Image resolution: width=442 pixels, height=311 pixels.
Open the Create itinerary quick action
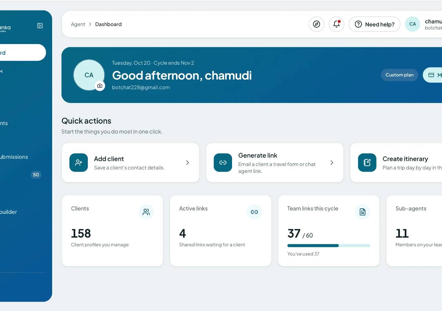(x=396, y=163)
